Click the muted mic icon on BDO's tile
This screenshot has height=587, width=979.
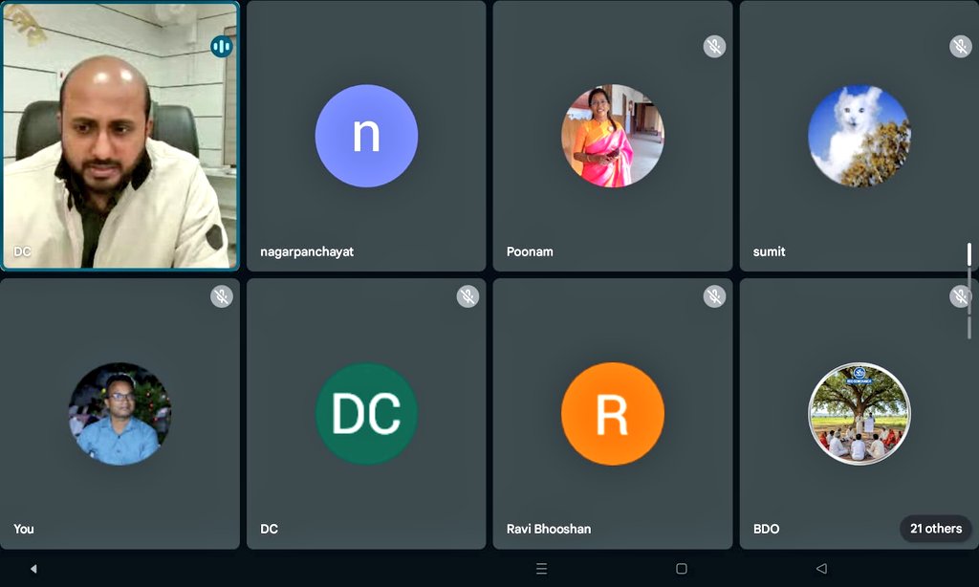[x=960, y=296]
